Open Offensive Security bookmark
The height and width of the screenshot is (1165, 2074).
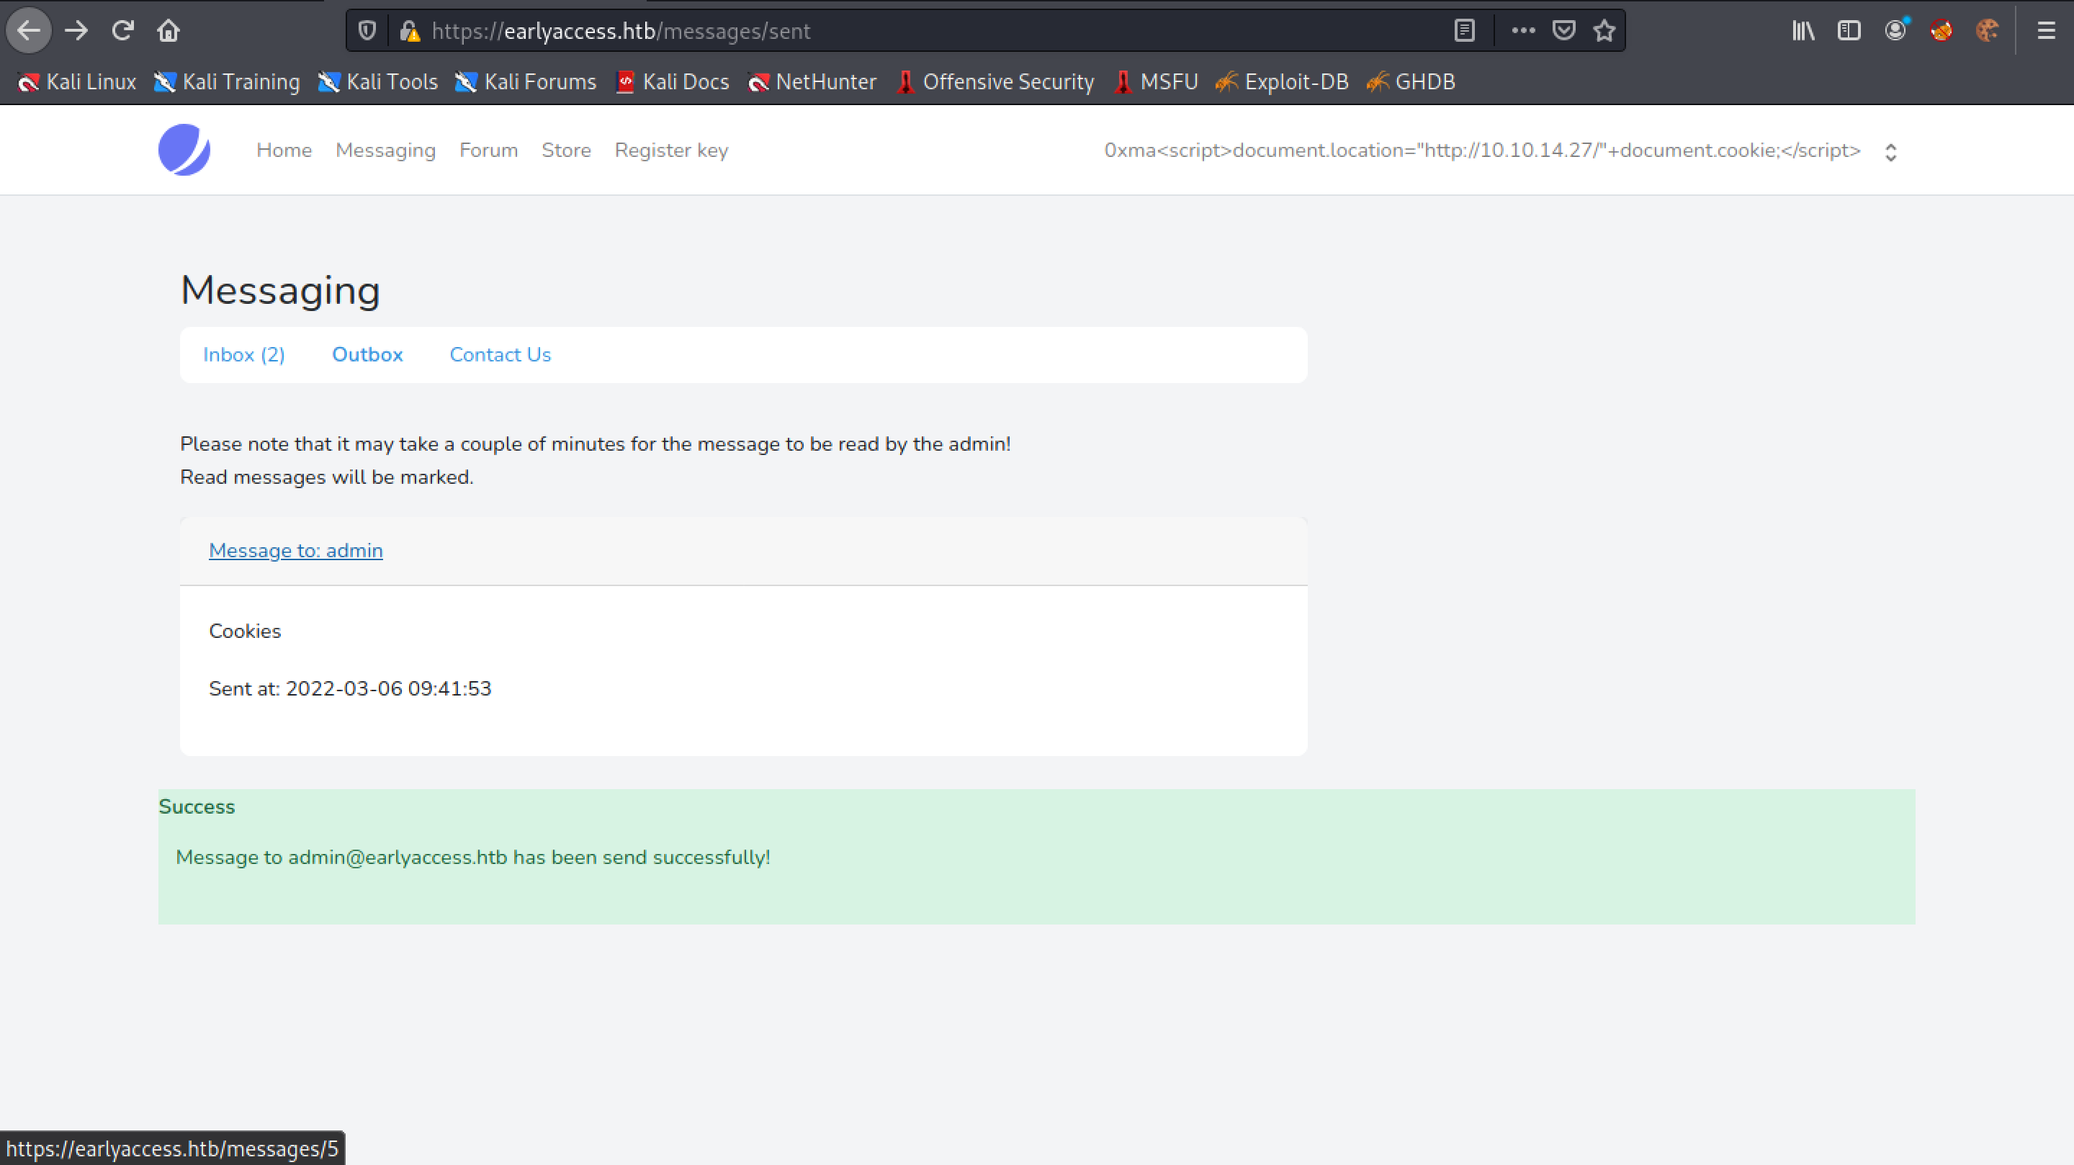995,82
